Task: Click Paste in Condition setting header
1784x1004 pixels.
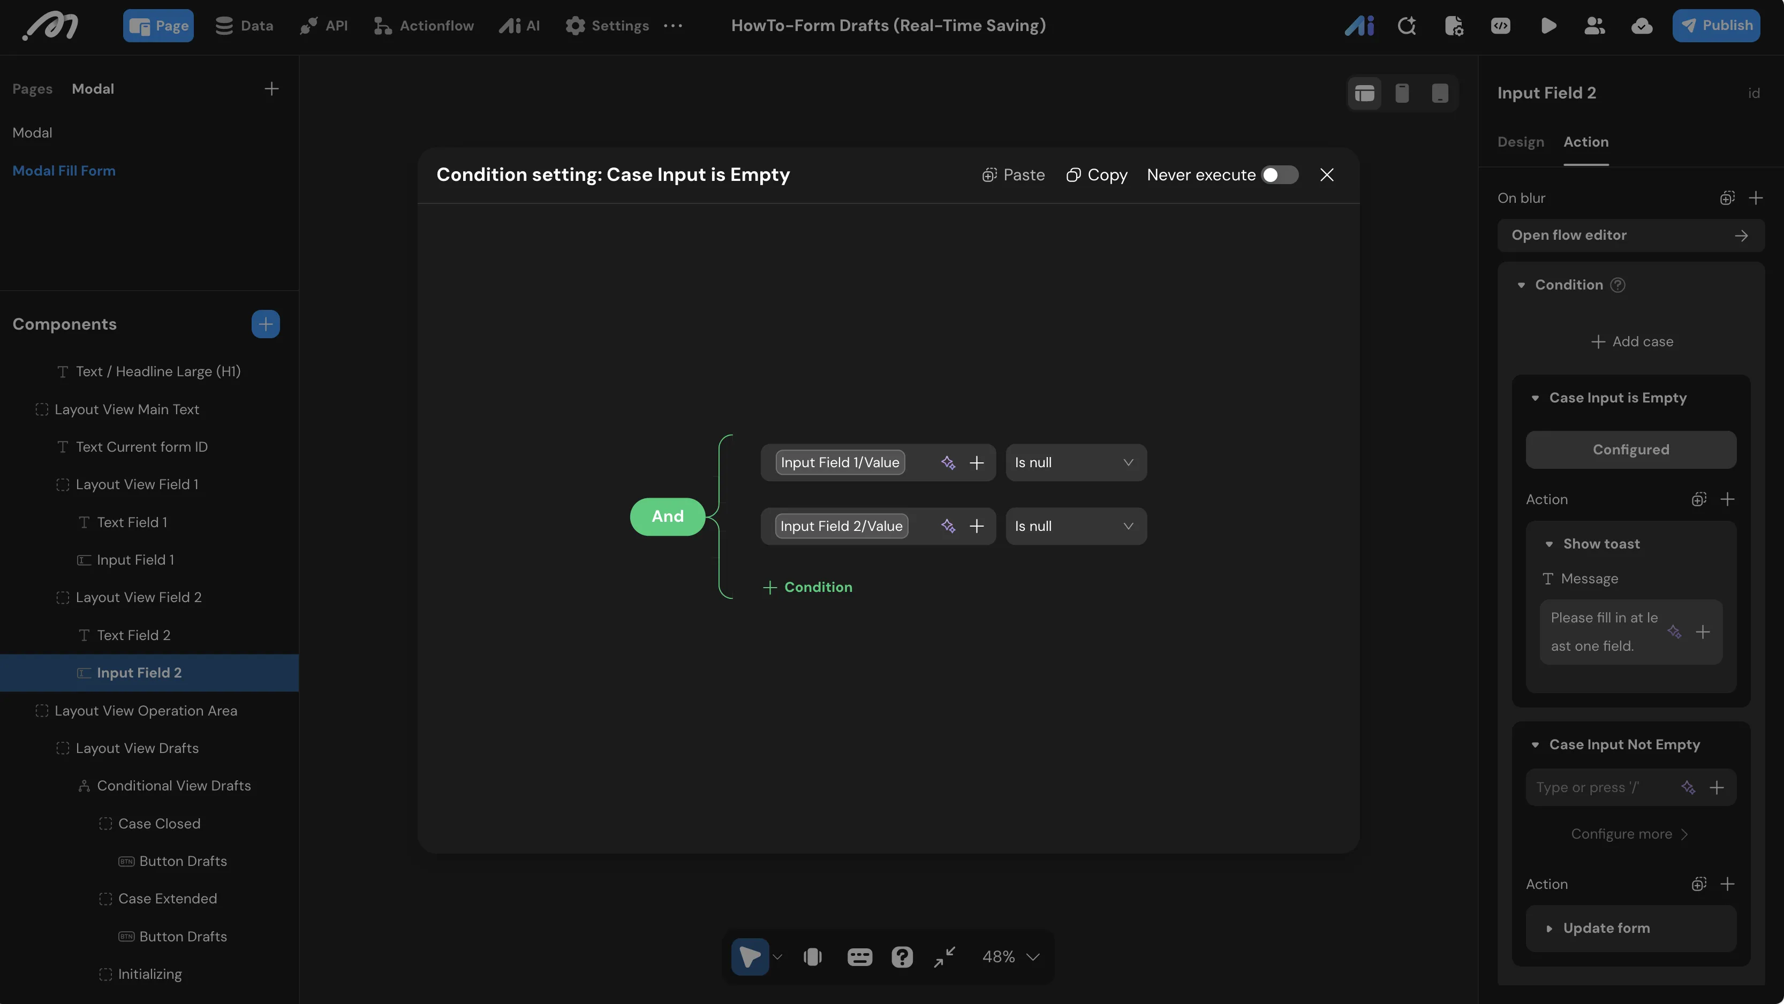Action: click(x=1013, y=174)
